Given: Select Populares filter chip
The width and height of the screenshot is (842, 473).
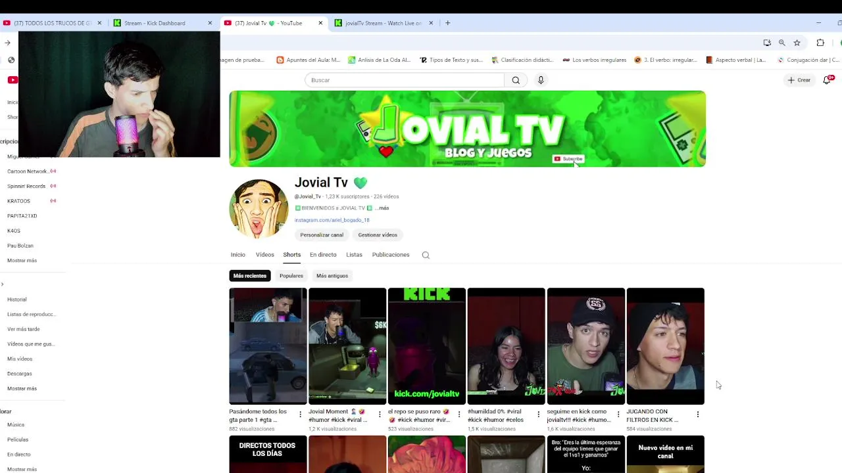Looking at the screenshot, I should click(291, 276).
